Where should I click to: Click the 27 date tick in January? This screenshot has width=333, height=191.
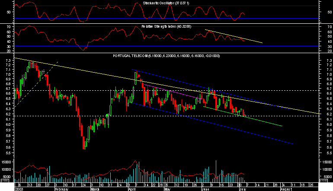48,185
